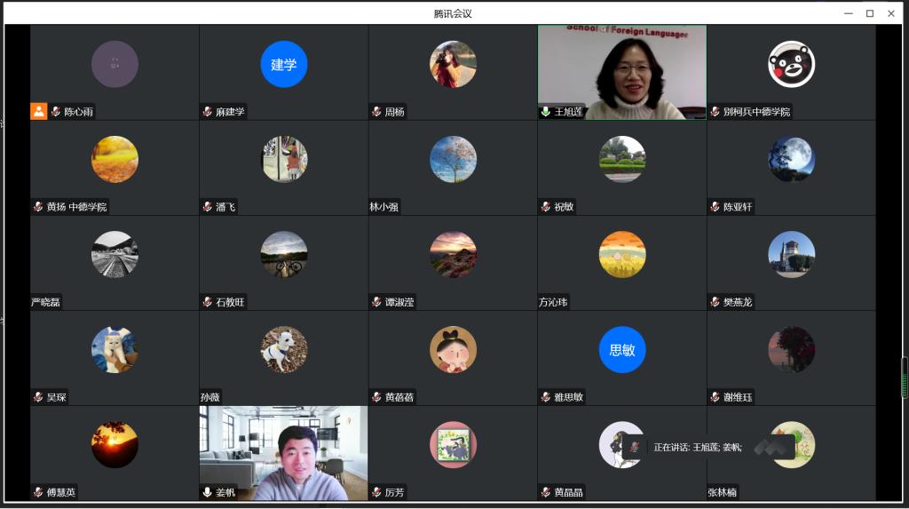Maximize the 腾讯会议 window
The height and width of the screenshot is (509, 909).
coord(869,13)
